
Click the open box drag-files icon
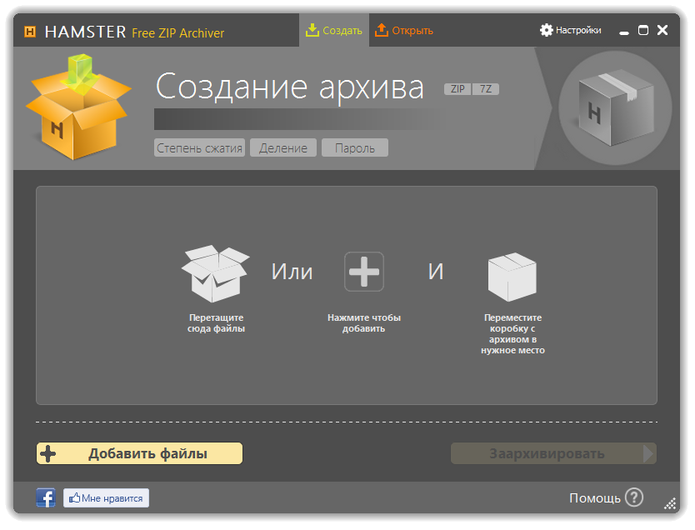pyautogui.click(x=215, y=273)
